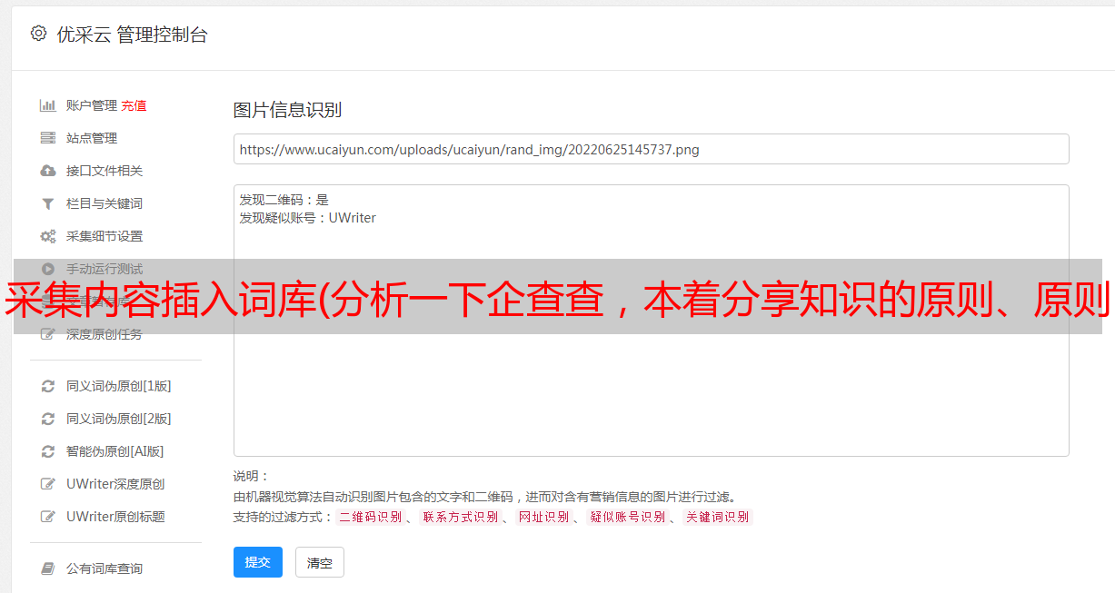
Task: Click the 联系方式识别 tag
Action: tap(460, 517)
